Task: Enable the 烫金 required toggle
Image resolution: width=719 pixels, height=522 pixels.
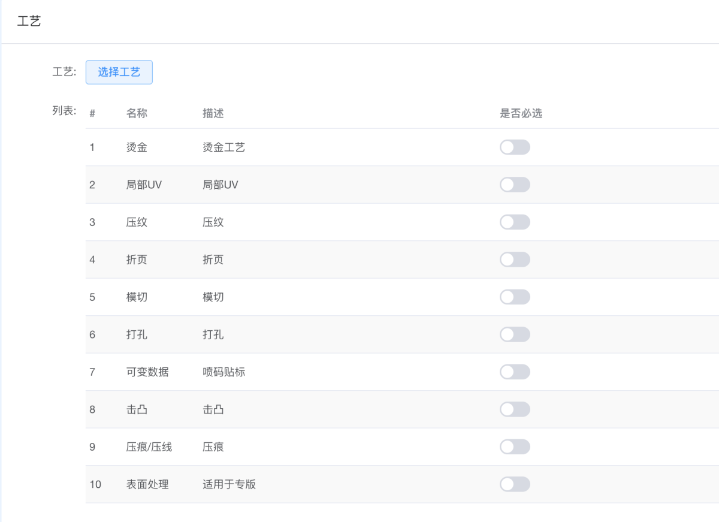Action: [x=515, y=147]
